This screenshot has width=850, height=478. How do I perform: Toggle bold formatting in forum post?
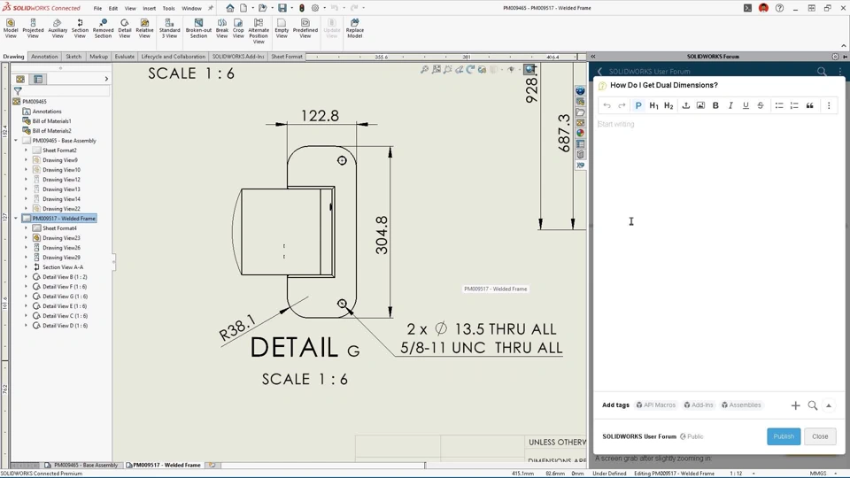[x=715, y=105]
